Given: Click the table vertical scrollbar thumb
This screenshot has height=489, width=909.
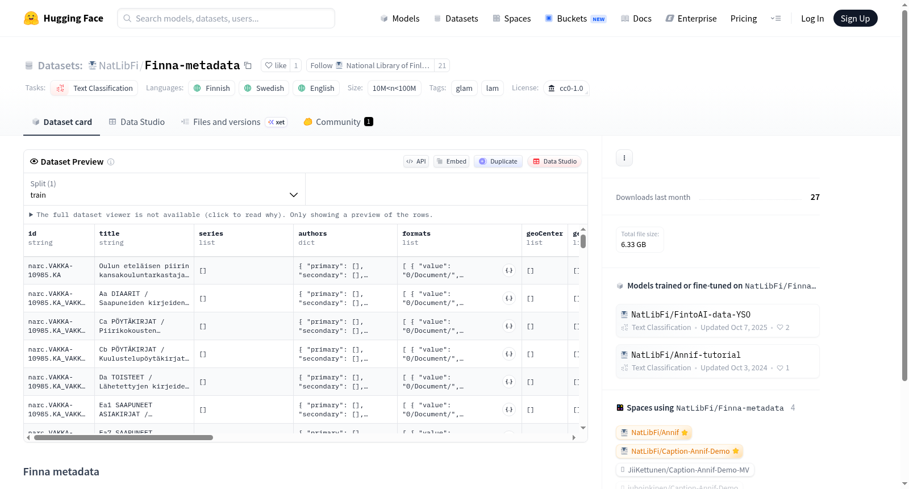Looking at the screenshot, I should point(583,241).
